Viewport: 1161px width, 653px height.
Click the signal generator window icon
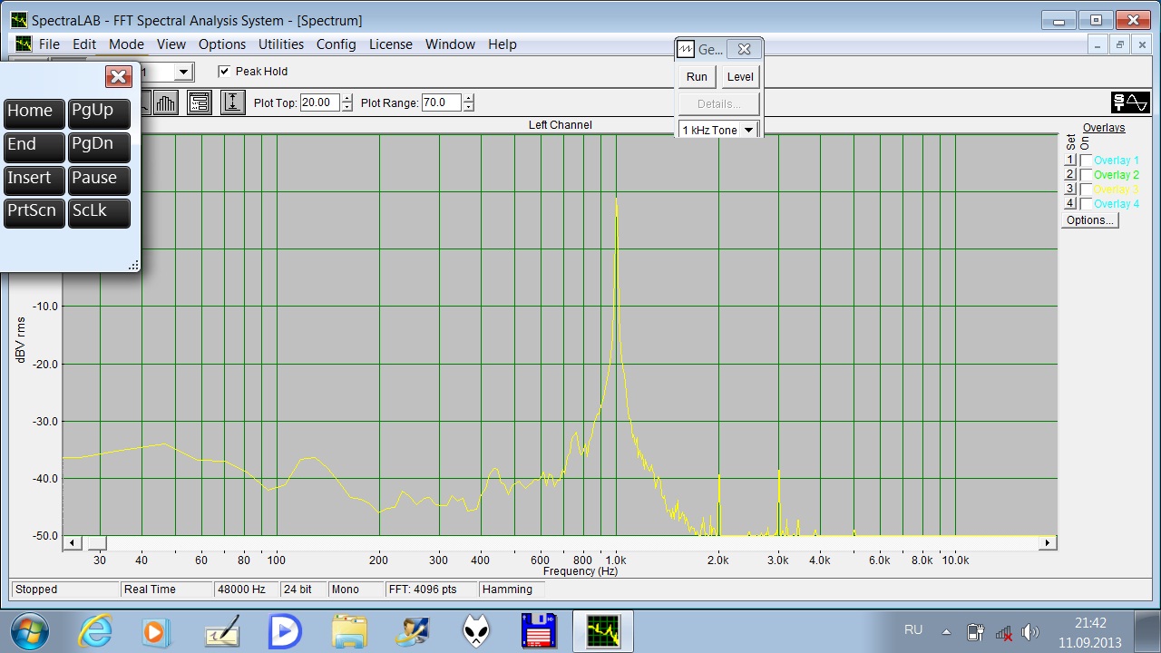coord(686,50)
